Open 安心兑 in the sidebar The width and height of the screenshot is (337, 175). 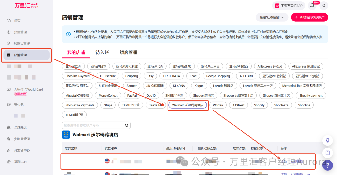point(19,104)
